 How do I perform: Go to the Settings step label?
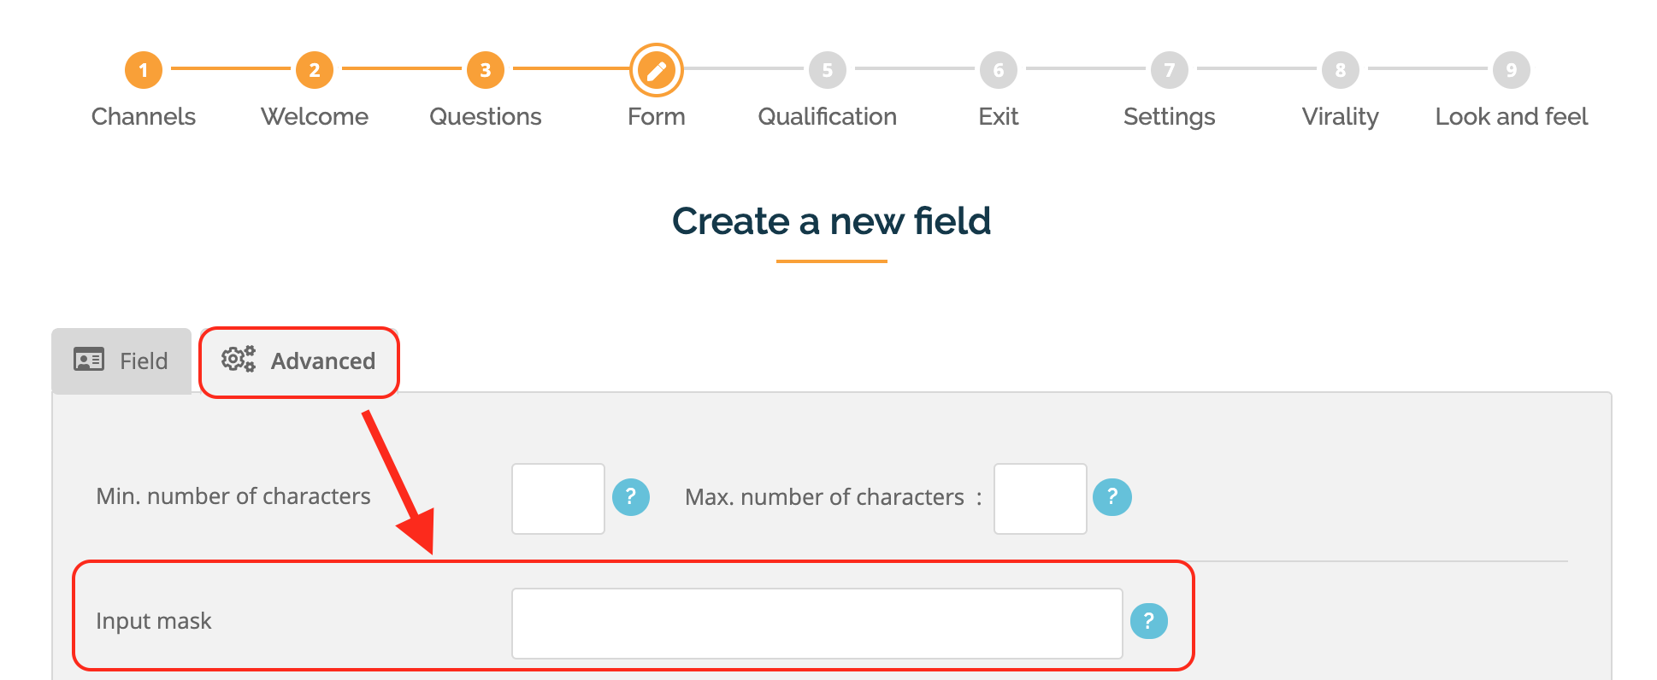[x=1170, y=116]
